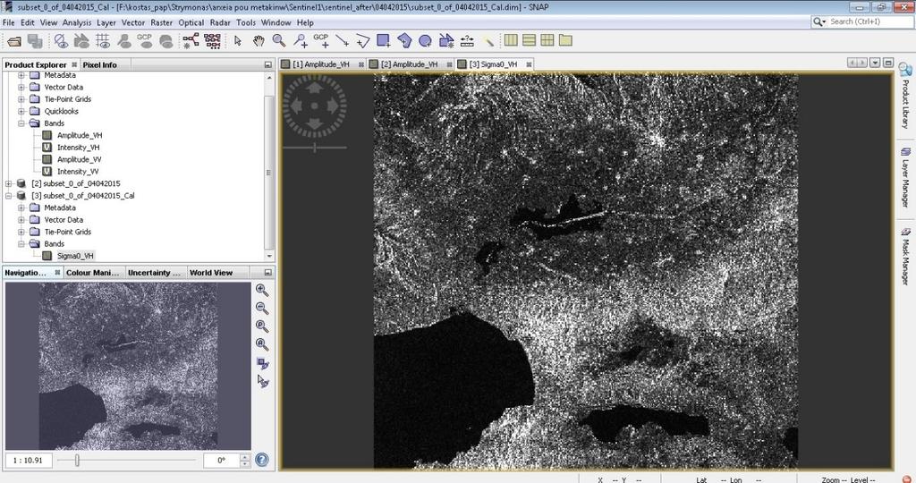Select the range finder tool
Screen dimensions: 916x483
pos(467,40)
